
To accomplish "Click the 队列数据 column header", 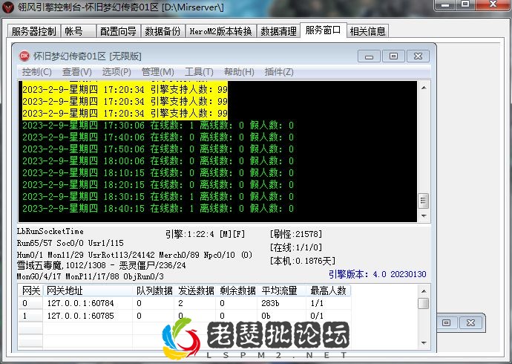I will [154, 290].
